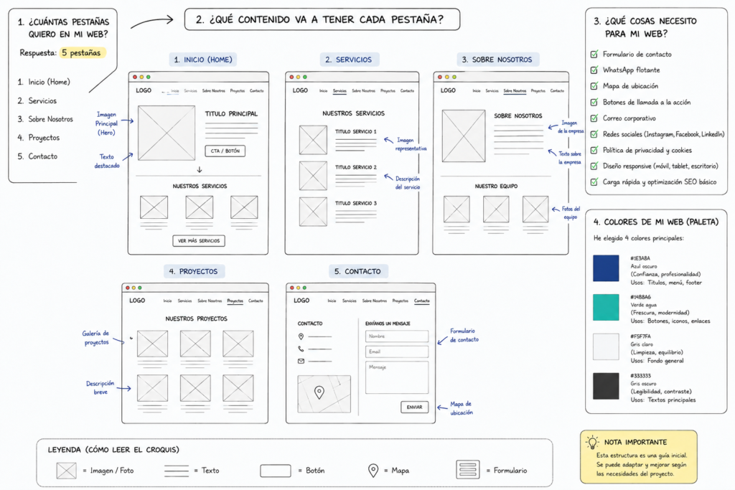The image size is (735, 490).
Task: Select Inicio in Sobre Nosotros wireframe menu
Action: [477, 91]
